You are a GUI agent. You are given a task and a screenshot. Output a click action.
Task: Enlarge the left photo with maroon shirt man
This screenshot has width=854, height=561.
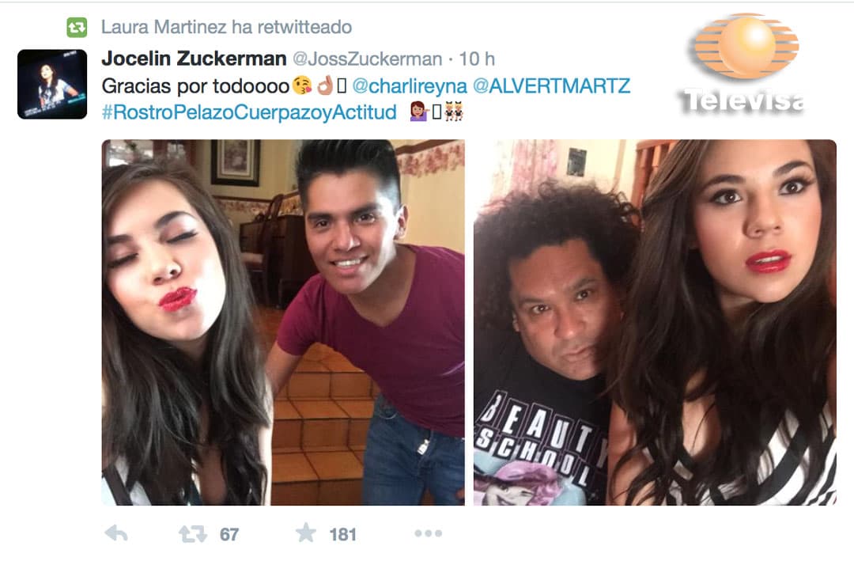[x=283, y=322]
